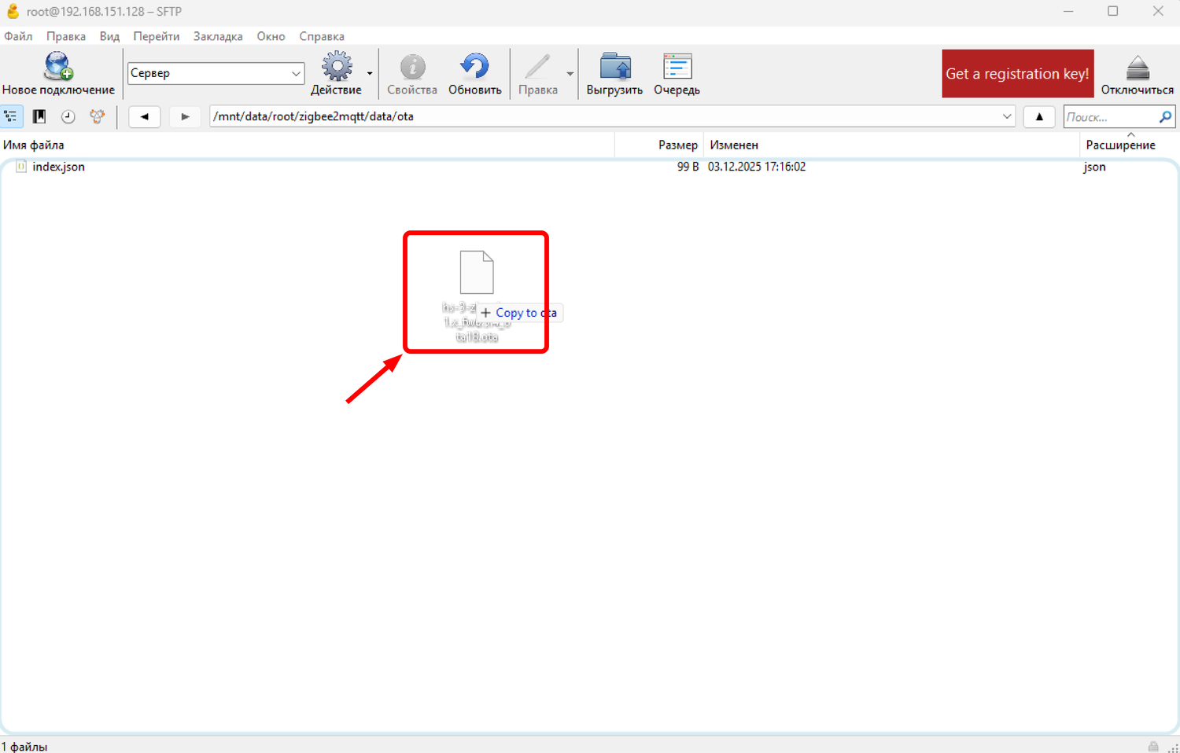Click the Поиск search field
This screenshot has width=1180, height=753.
[x=1109, y=117]
